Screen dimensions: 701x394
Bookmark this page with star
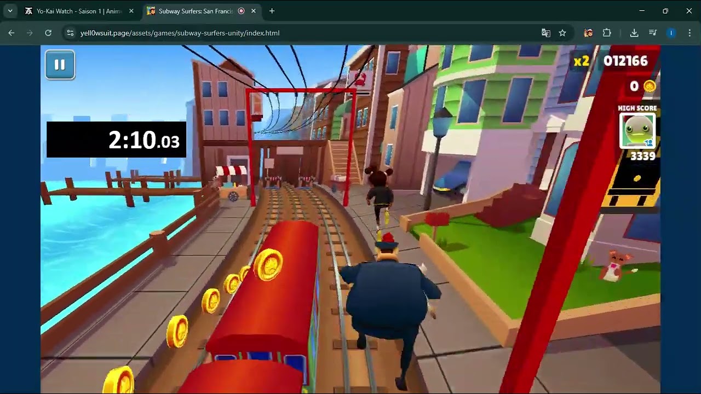[x=562, y=33]
